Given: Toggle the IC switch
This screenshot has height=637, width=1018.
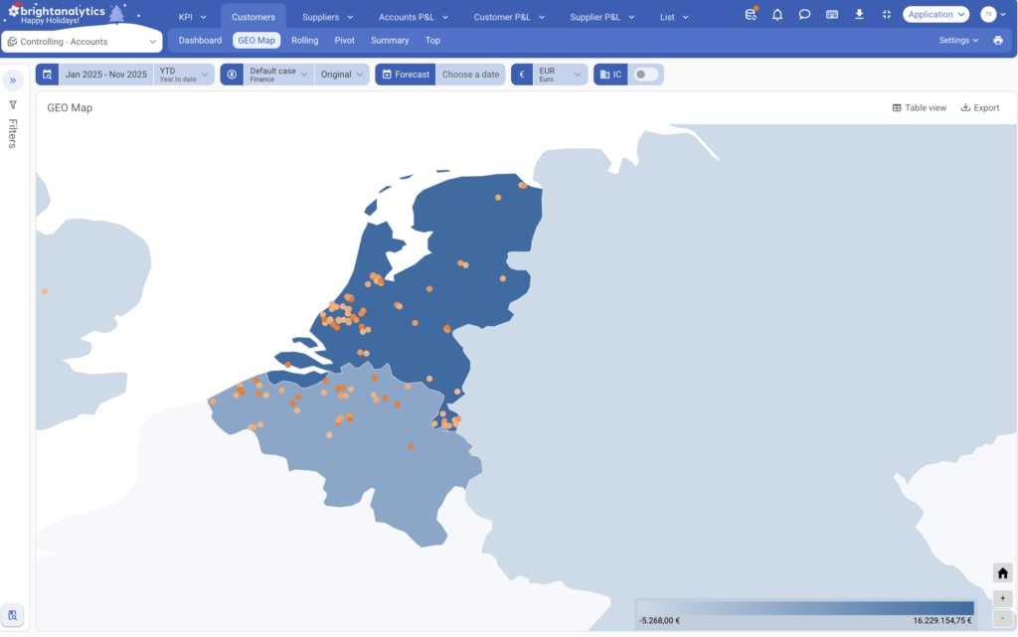Looking at the screenshot, I should point(644,75).
